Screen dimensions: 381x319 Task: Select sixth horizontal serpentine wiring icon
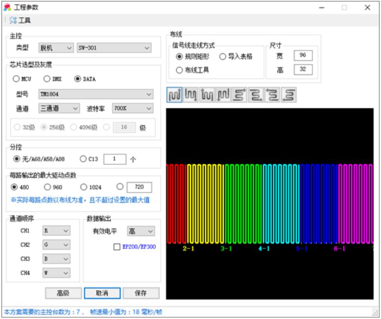(256, 95)
